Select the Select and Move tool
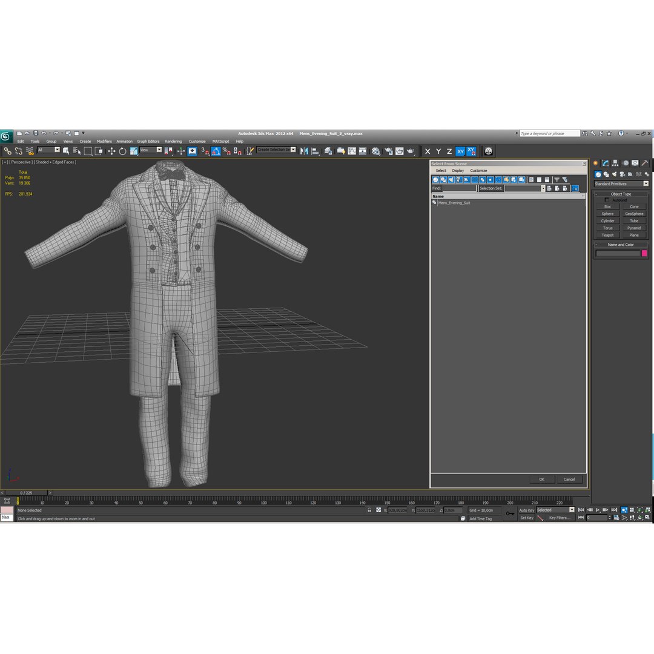Screen dimensions: 654x654 point(111,151)
